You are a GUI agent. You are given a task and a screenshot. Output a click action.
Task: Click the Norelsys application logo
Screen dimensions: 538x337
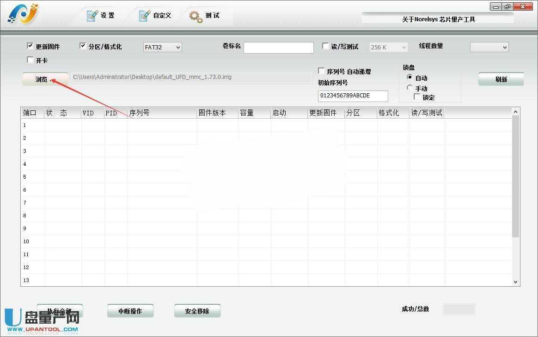23,14
